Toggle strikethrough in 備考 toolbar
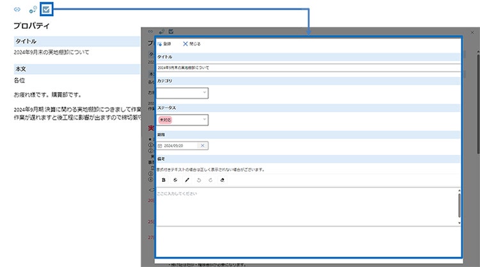Viewport: 480px width, 267px height. pyautogui.click(x=175, y=180)
